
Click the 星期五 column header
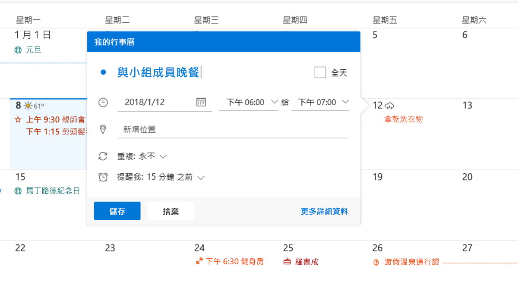tap(385, 20)
